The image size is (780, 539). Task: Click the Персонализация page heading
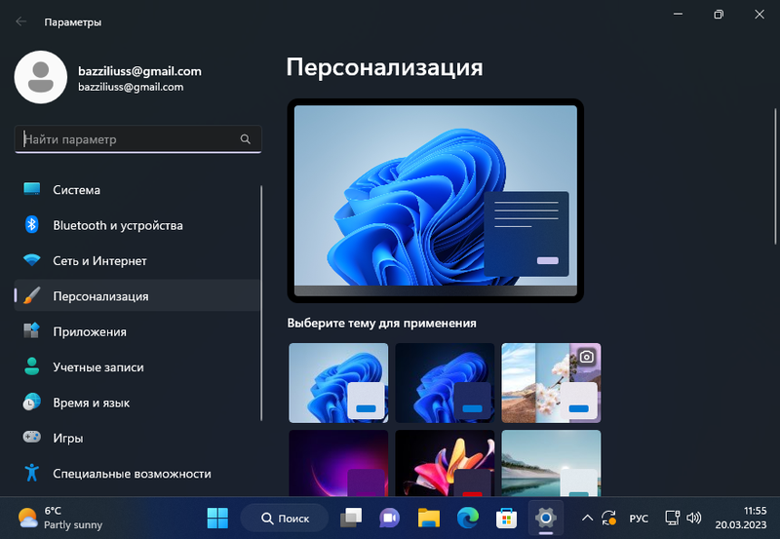384,67
